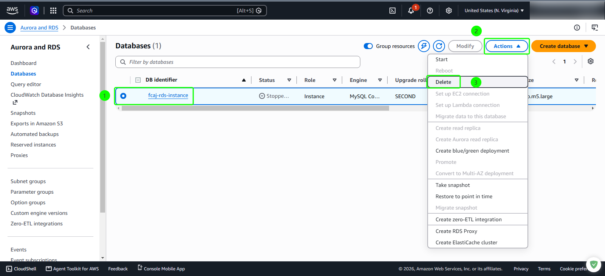Go to the next table page
Viewport: 605px width, 276px height.
pyautogui.click(x=575, y=62)
